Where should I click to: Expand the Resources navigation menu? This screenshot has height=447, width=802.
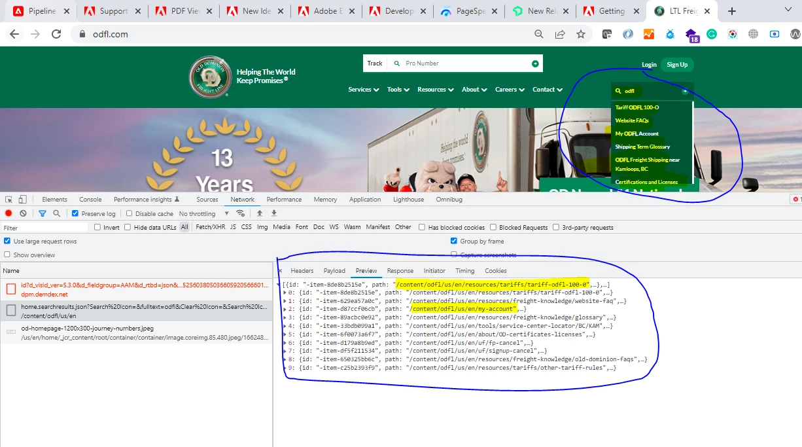coord(436,90)
